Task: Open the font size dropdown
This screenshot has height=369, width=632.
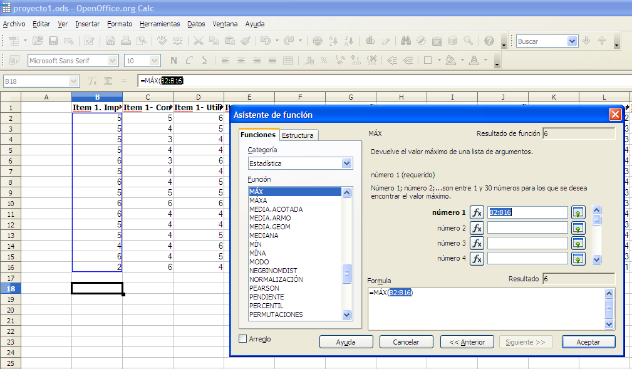Action: (x=155, y=61)
